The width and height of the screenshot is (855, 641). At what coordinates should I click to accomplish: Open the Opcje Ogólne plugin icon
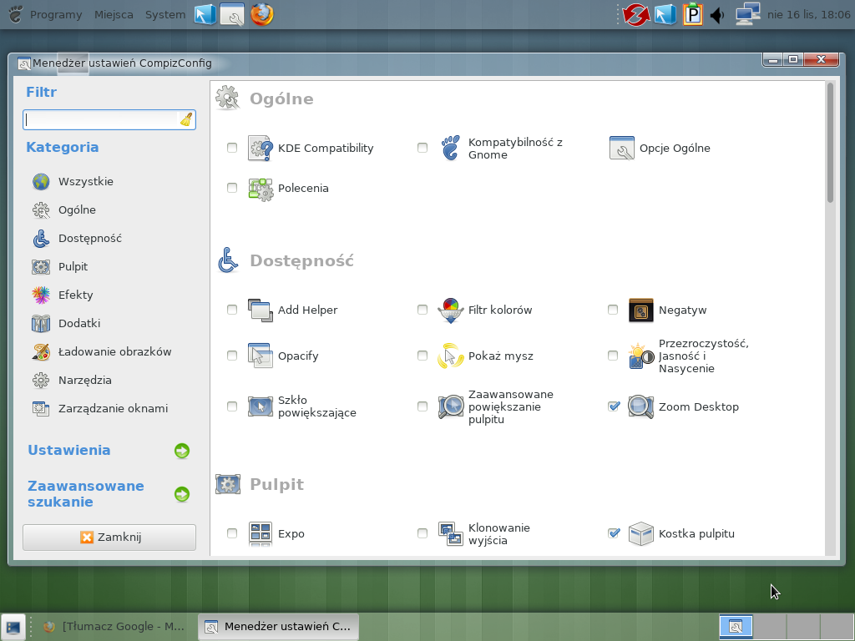(x=621, y=149)
